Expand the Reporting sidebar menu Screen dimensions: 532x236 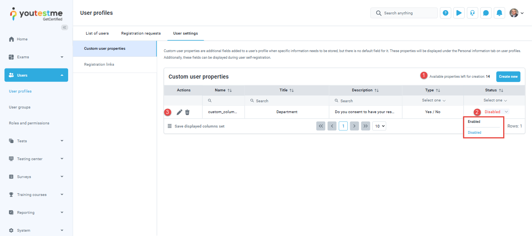[36, 213]
